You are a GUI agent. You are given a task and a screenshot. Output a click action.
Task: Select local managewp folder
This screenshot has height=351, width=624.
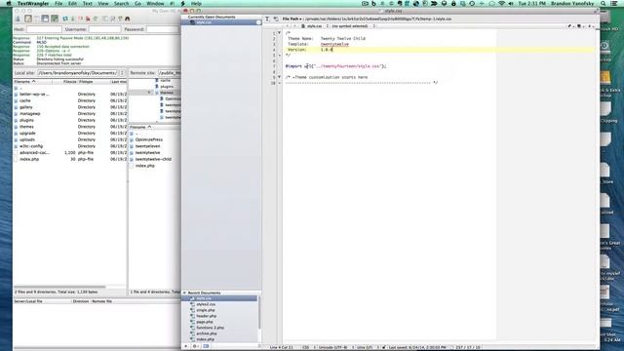pyautogui.click(x=30, y=114)
